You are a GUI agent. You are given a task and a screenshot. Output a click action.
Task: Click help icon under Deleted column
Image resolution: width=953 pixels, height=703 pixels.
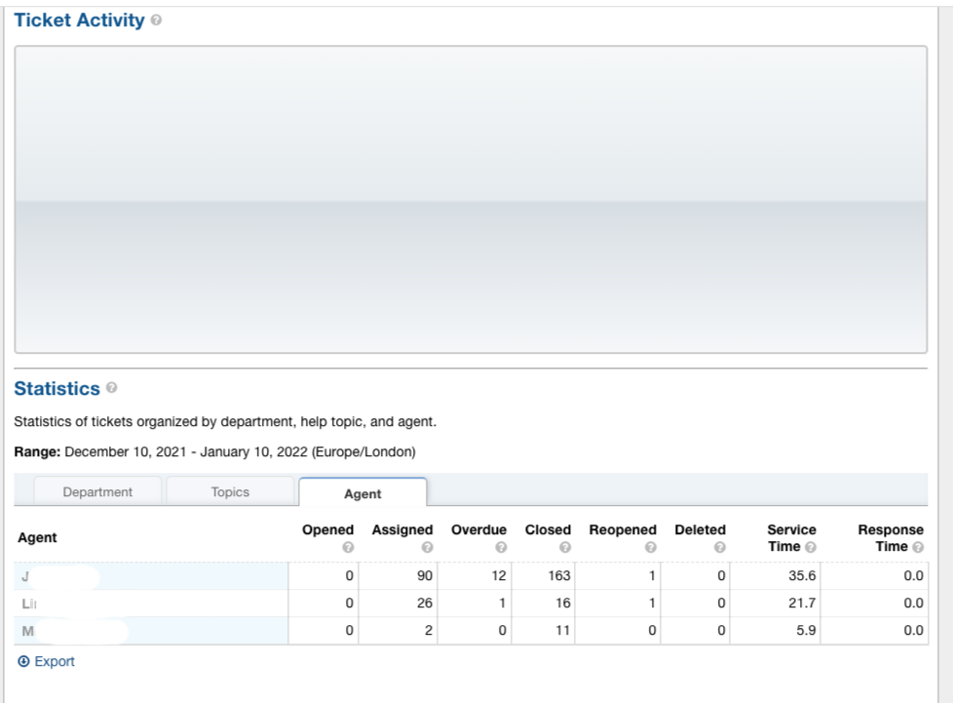tap(719, 547)
